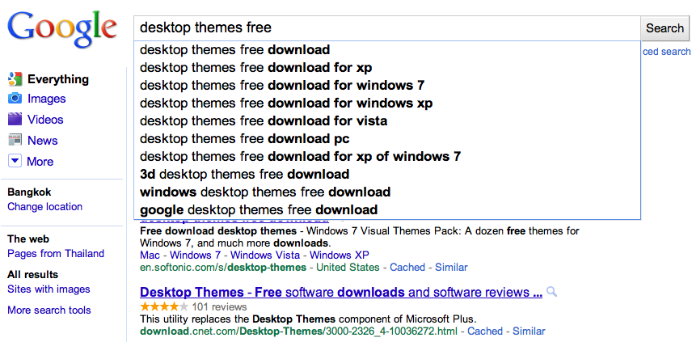Click the Images camera icon
Viewport: 692px width, 342px height.
point(15,99)
